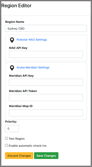
Task: Click the Region Editor page heading
Action: [16, 6]
